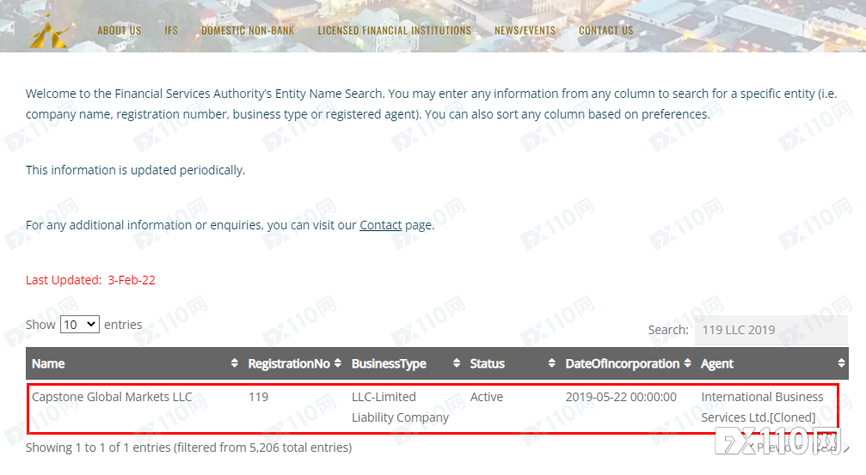Go to News/Events page
The image size is (866, 475).
[x=525, y=31]
